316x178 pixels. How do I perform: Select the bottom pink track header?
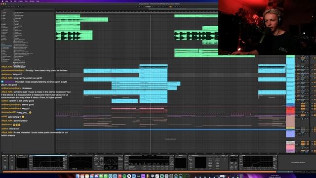[290, 147]
